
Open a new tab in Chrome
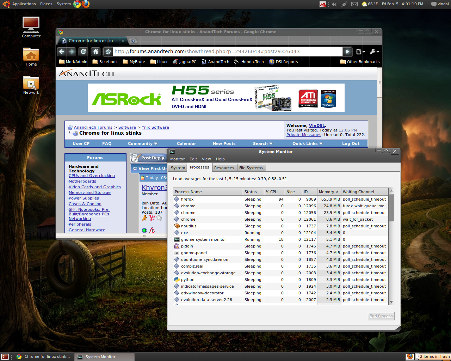[x=133, y=41]
